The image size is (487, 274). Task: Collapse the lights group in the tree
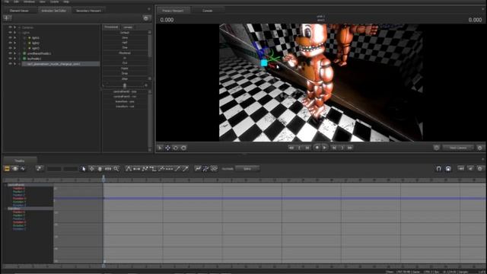point(19,33)
